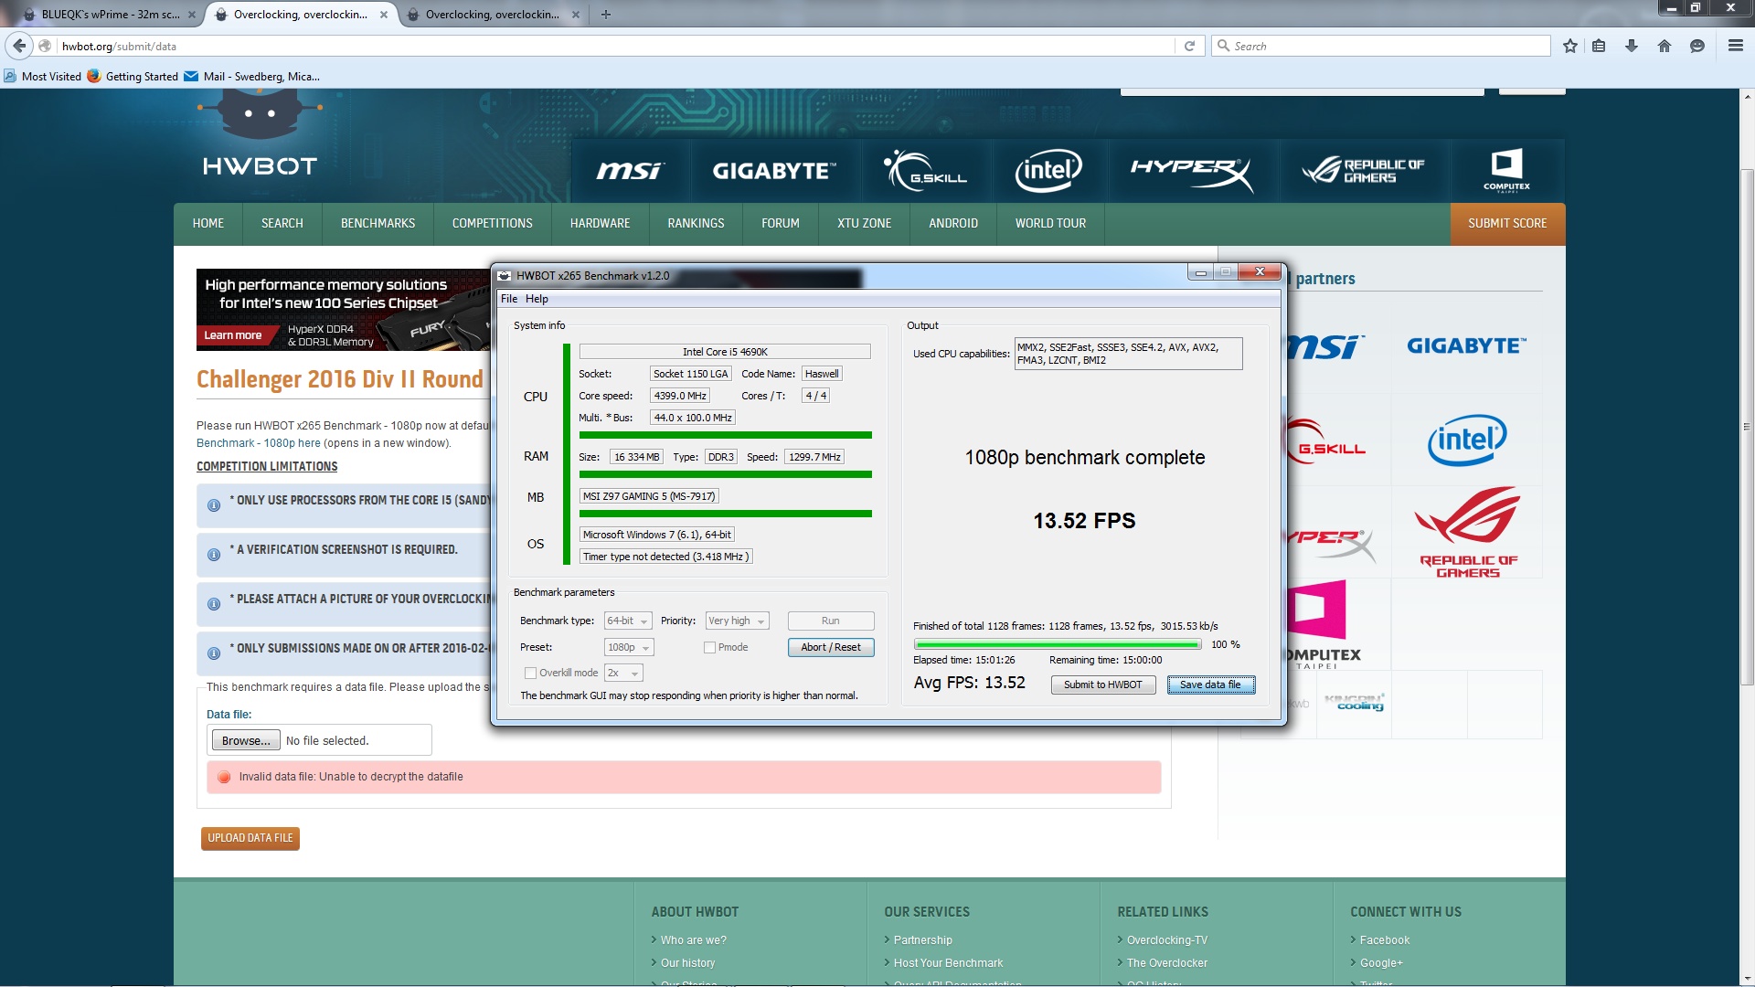Open the Preset 1080p dropdown

click(629, 647)
